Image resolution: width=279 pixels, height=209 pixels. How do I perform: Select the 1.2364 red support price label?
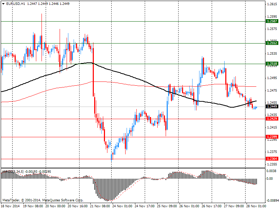[x=272, y=159]
